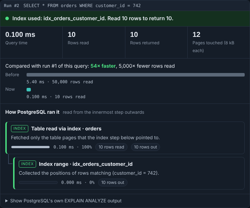Viewport: 250px width, 208px height.
Task: Click the 'Before' row label
Action: (x=12, y=75)
